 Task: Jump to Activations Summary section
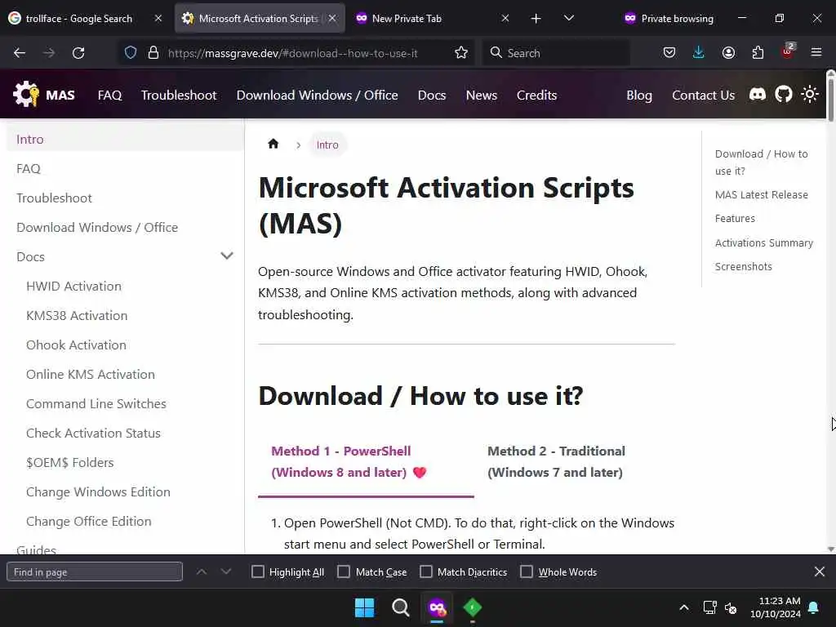(x=764, y=242)
